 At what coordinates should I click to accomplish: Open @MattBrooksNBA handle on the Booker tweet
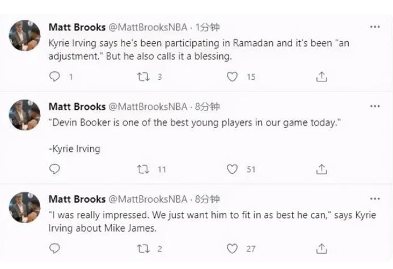[x=147, y=106]
